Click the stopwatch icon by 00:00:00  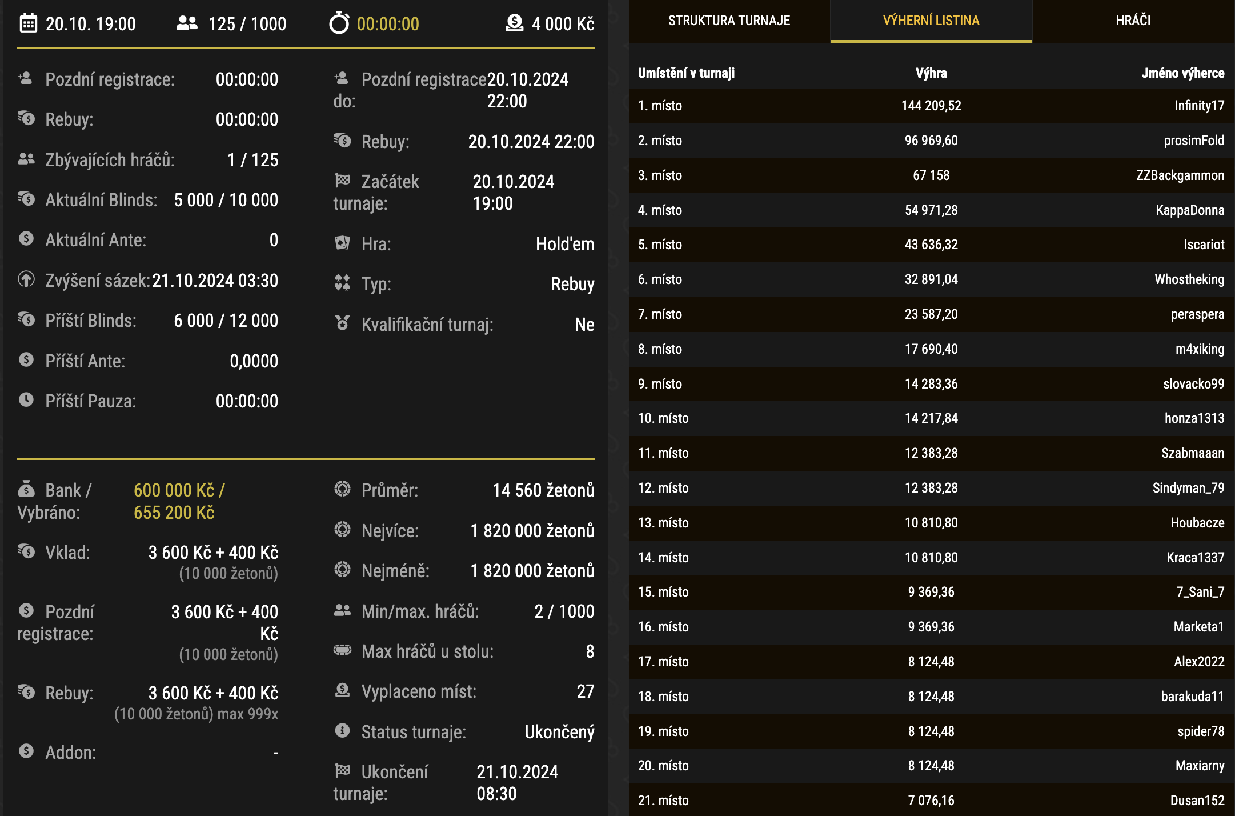coord(339,23)
